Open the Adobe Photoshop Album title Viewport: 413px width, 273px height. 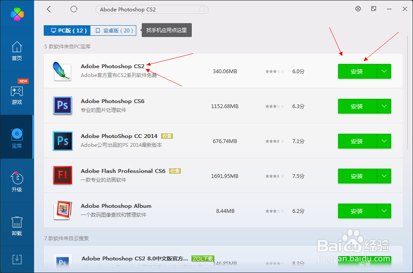click(116, 206)
